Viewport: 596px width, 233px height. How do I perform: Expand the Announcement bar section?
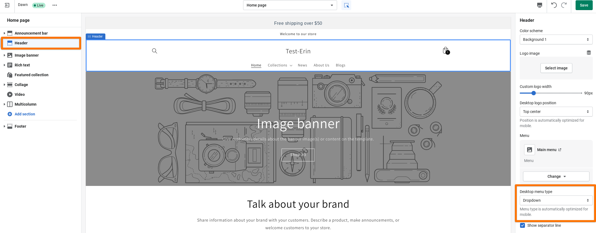coord(4,33)
